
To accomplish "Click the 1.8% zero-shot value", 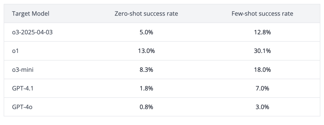I will (146, 88).
